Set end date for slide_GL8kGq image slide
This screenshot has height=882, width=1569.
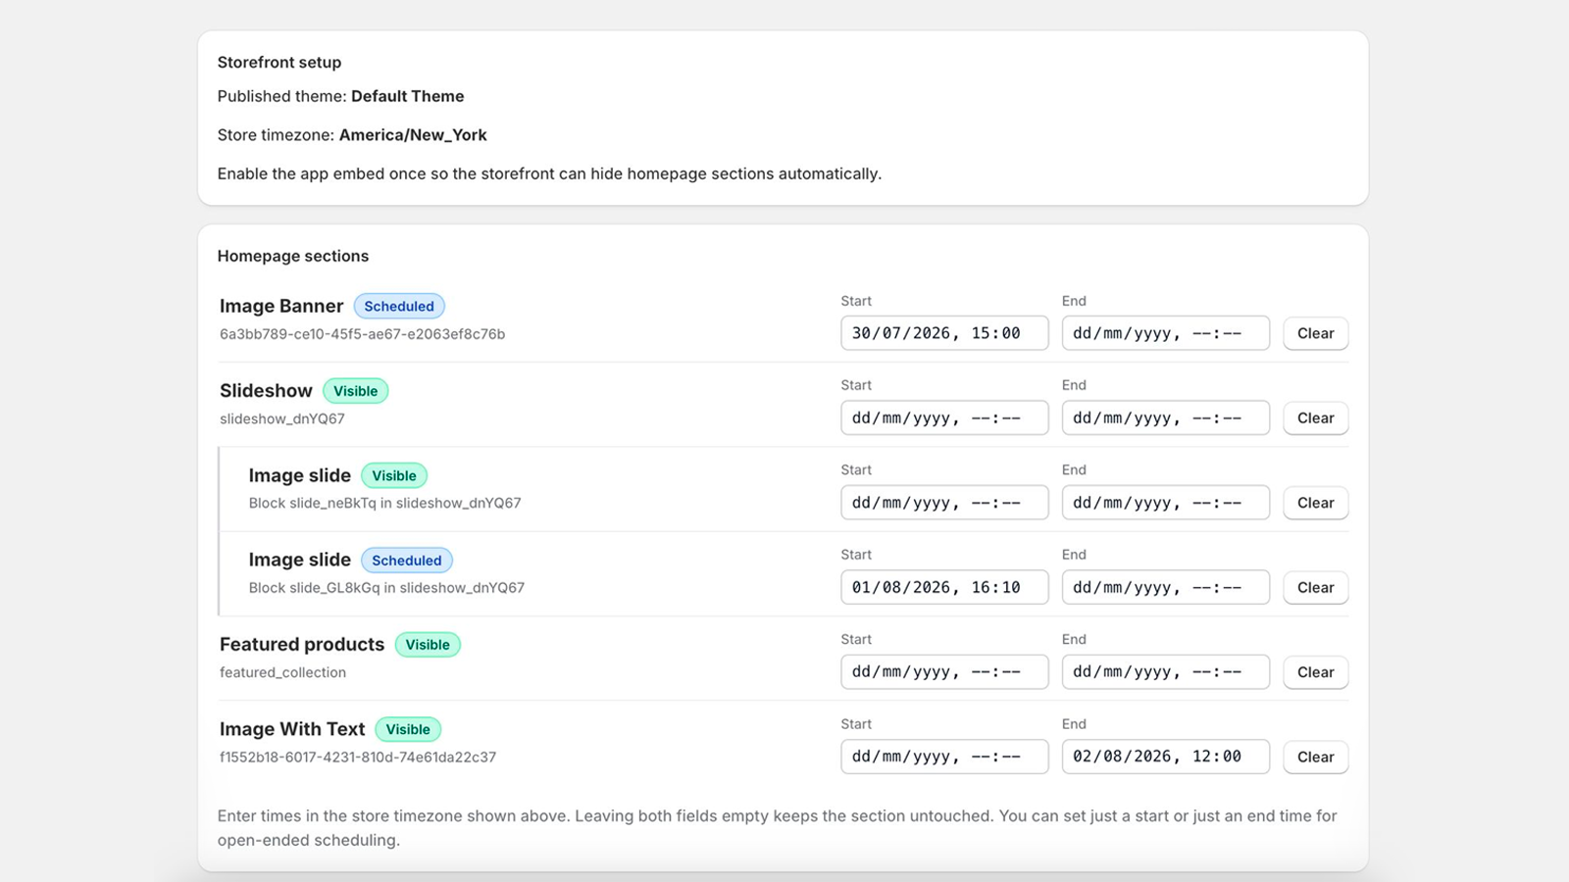coord(1166,588)
